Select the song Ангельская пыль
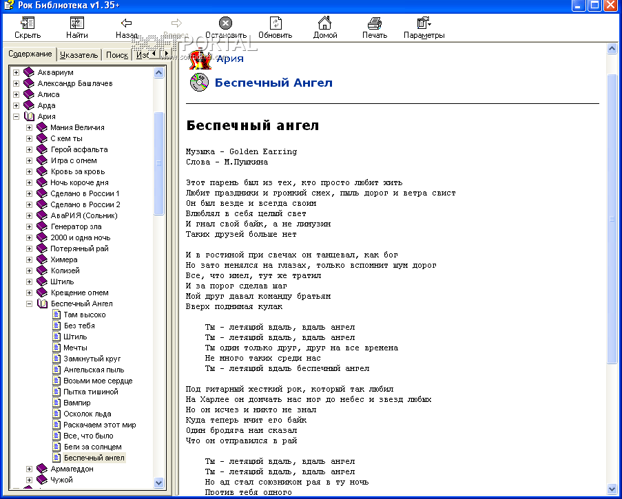622x499 pixels. click(x=94, y=370)
